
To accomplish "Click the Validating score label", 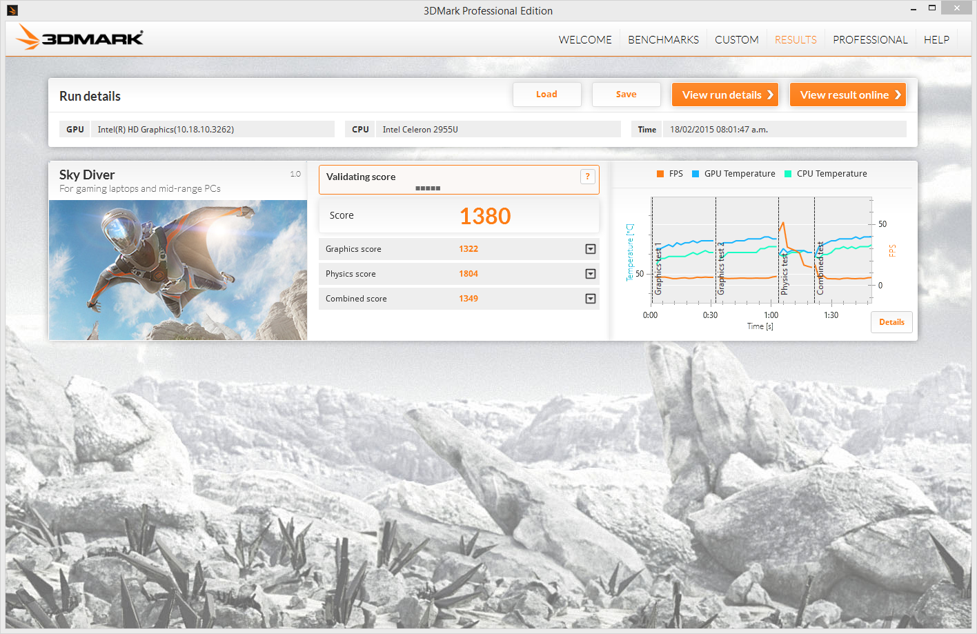I will tap(361, 177).
